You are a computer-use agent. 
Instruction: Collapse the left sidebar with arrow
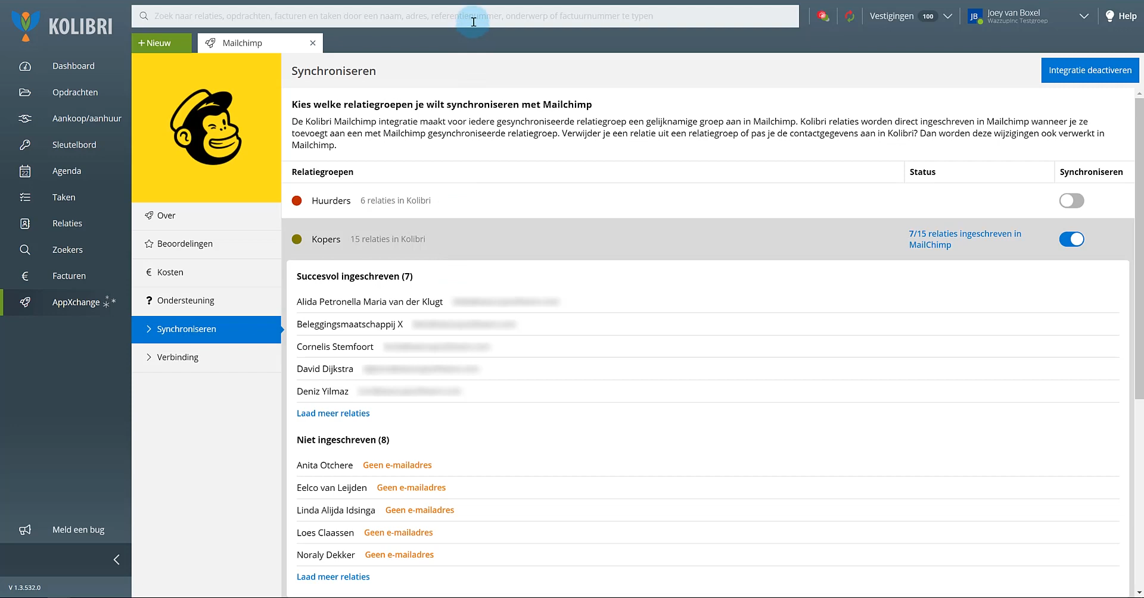tap(117, 559)
